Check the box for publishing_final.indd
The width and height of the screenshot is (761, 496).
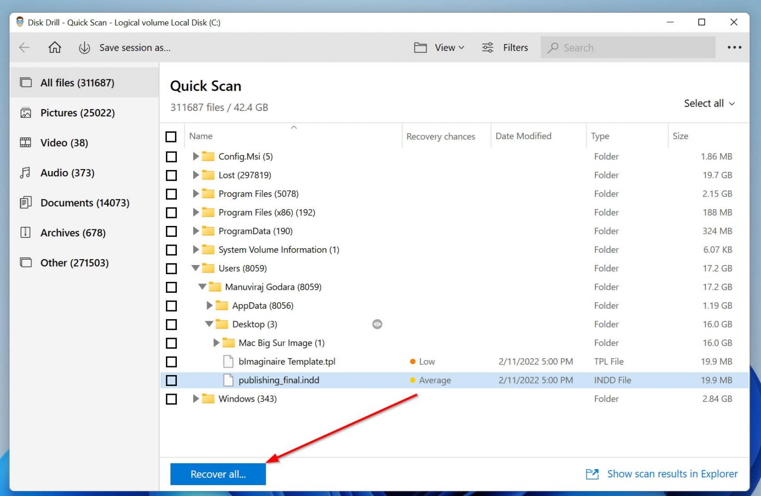(x=171, y=381)
